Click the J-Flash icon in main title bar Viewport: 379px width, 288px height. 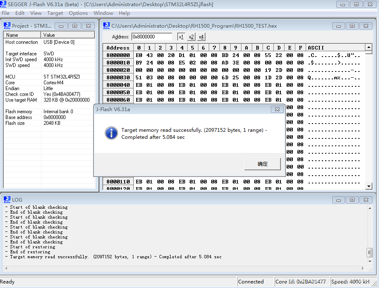click(3, 4)
